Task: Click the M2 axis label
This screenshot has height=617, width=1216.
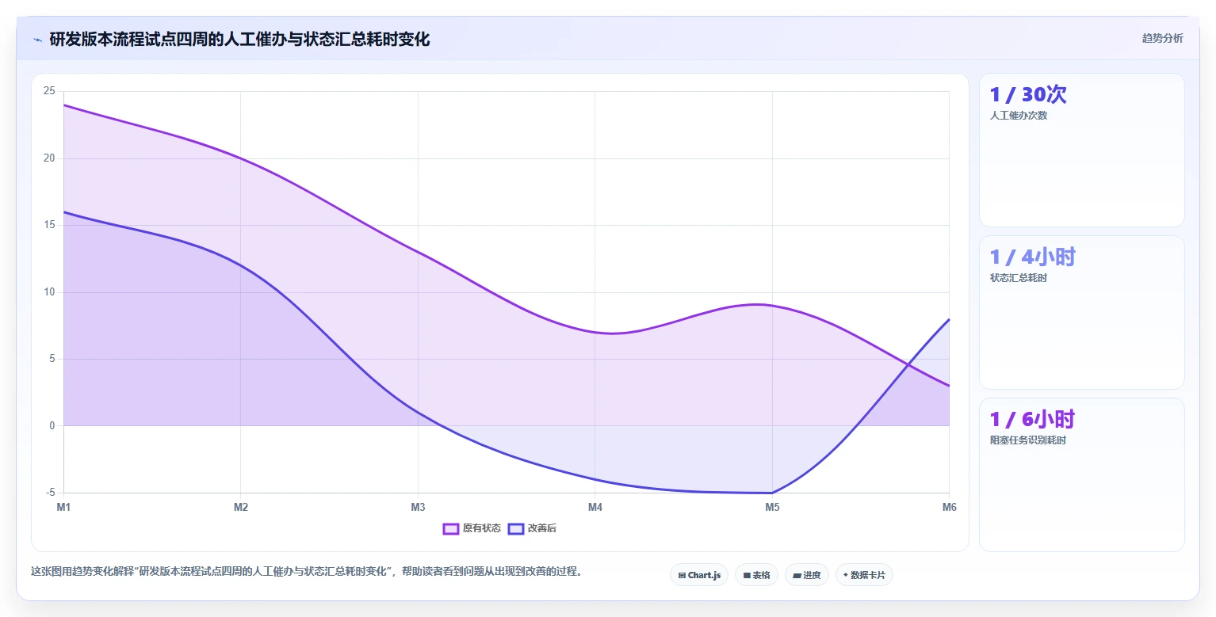Action: pos(241,507)
